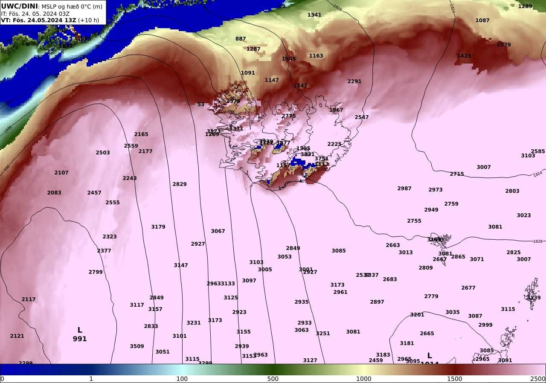Click the freezing level value 3231
Screen dimensions: 546x383
coord(194,323)
